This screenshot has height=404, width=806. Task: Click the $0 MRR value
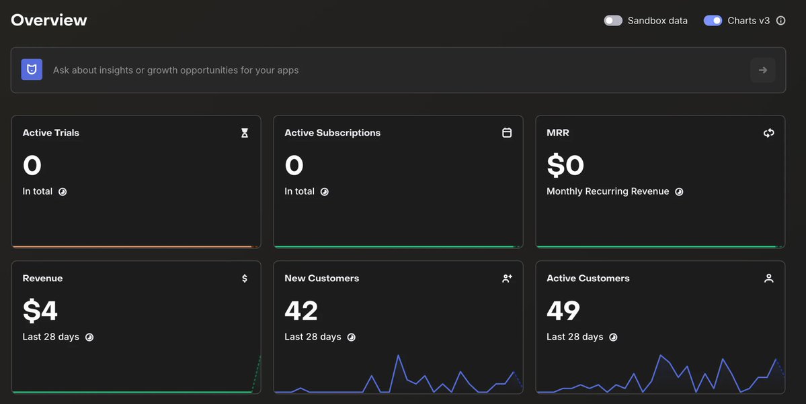pyautogui.click(x=565, y=165)
